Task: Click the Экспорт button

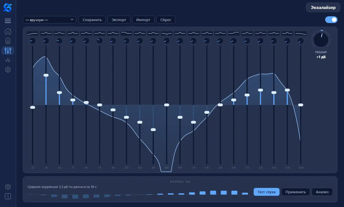Action: click(x=119, y=20)
